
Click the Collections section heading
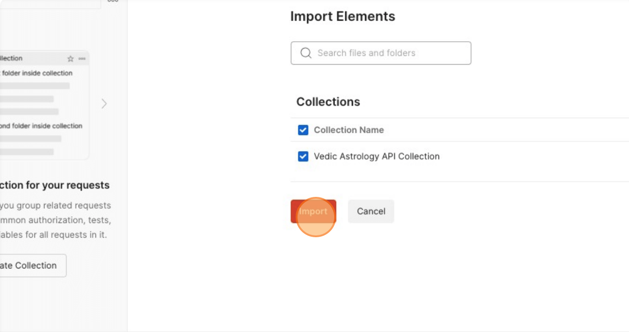[328, 101]
